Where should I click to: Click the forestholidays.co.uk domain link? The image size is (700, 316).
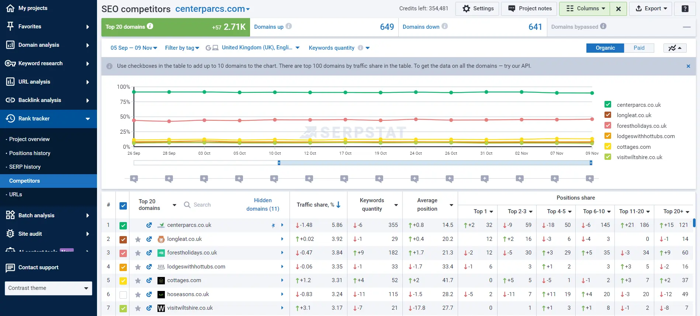tap(192, 253)
